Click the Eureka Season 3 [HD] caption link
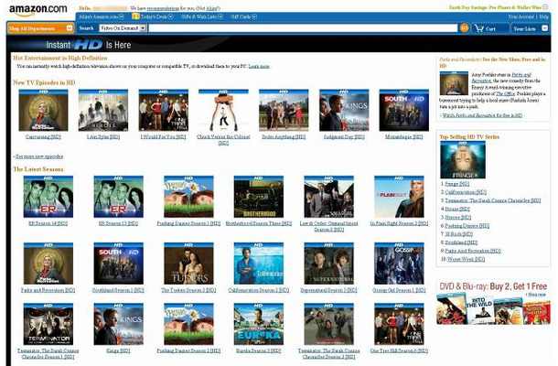The height and width of the screenshot is (366, 558). pos(259,350)
